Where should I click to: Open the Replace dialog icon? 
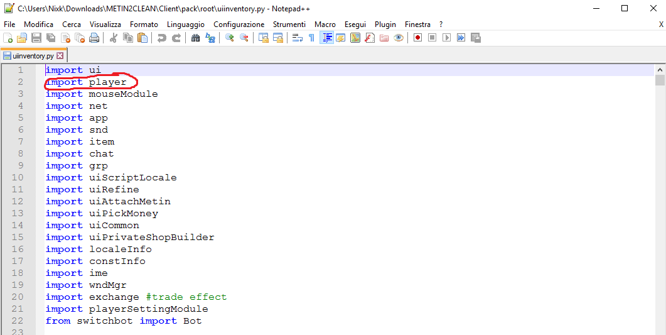click(x=210, y=38)
